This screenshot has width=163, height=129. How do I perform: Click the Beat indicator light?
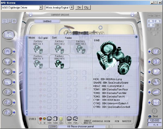pyautogui.click(x=150, y=117)
